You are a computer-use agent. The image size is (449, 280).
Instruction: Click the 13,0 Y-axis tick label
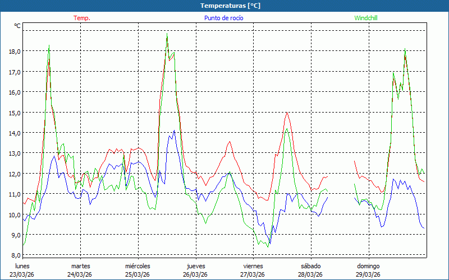(14, 153)
